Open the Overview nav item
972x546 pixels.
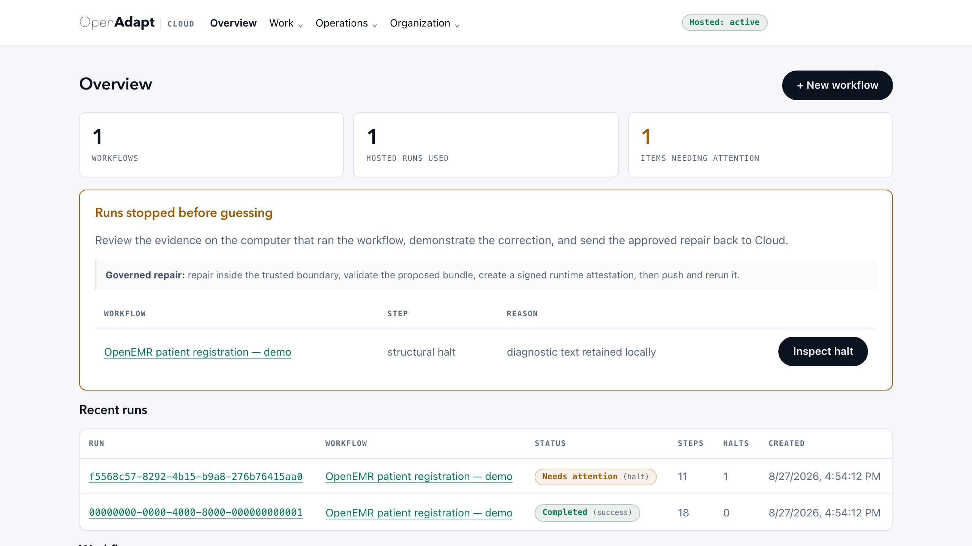click(233, 23)
